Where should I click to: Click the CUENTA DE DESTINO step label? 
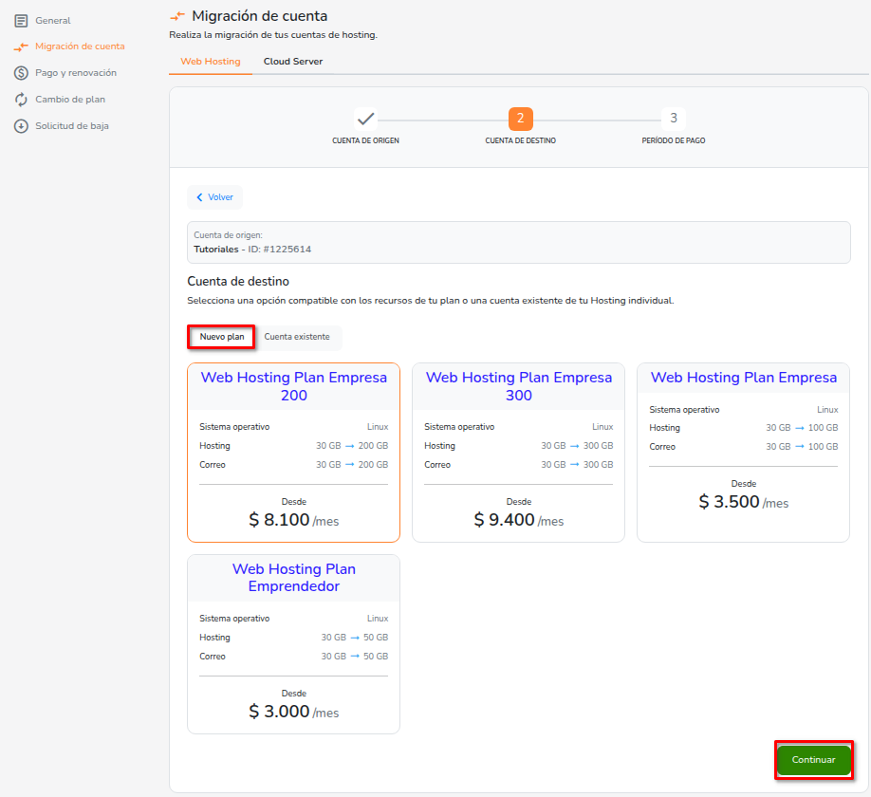(x=521, y=140)
